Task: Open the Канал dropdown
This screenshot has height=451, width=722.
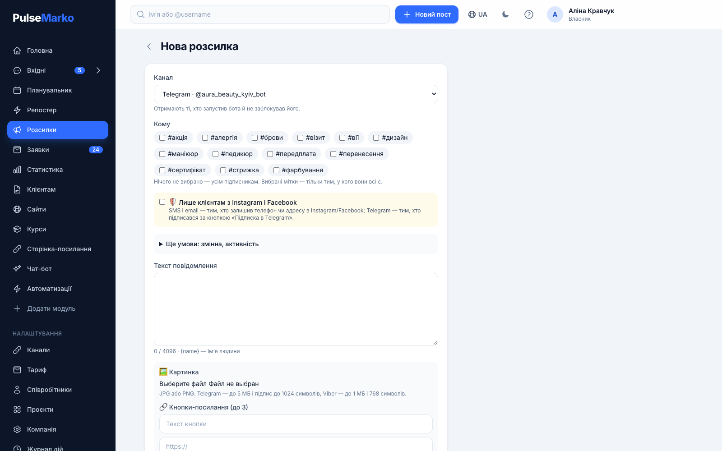Action: pos(296,94)
